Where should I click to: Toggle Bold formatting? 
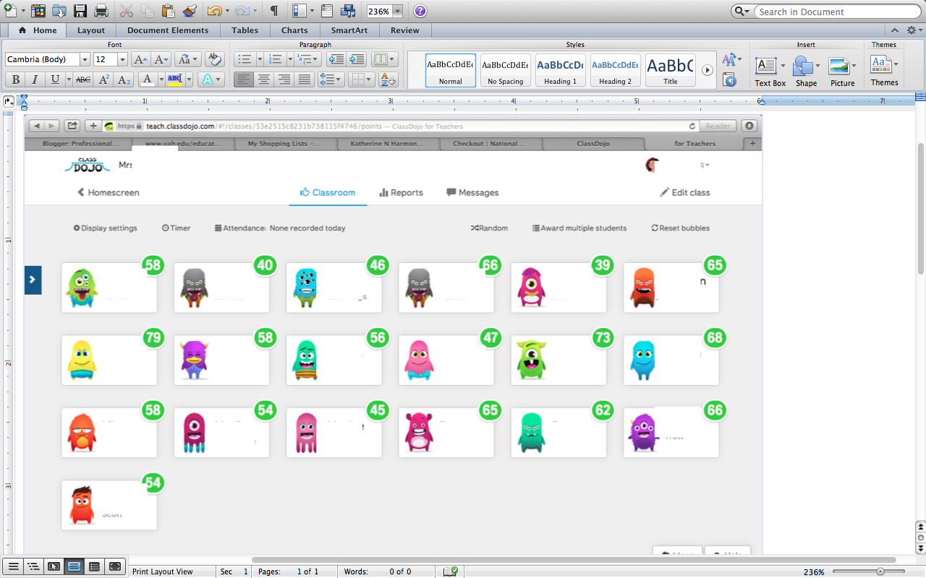pos(15,79)
